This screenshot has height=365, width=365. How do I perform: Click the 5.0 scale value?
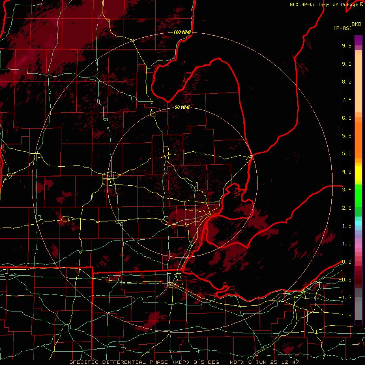pos(347,154)
